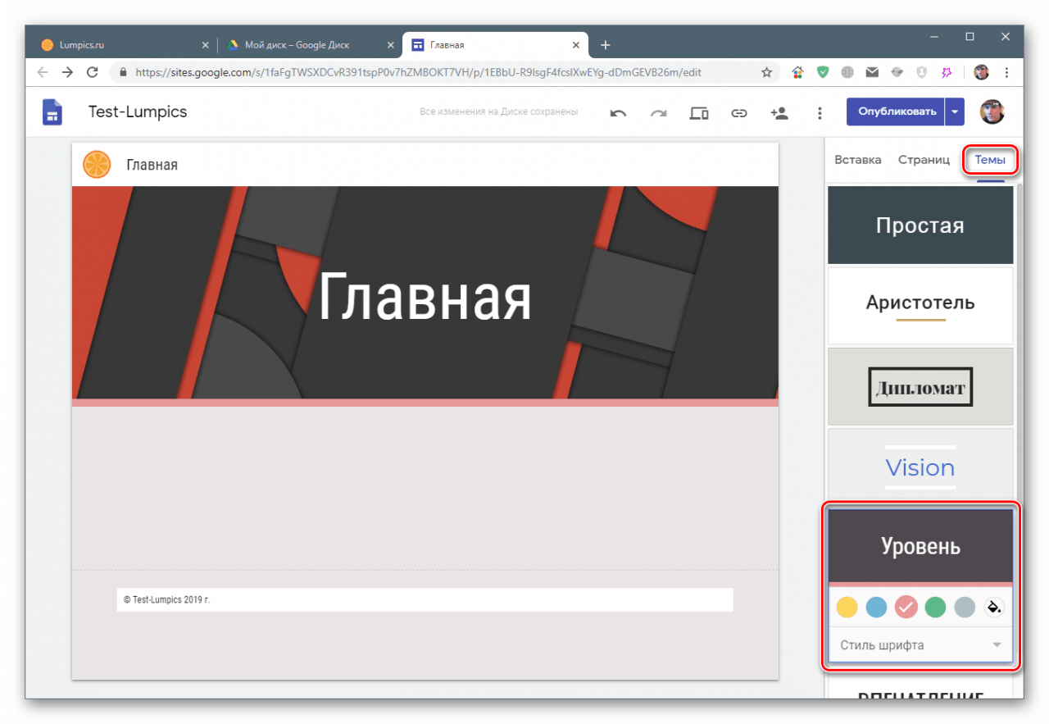Image resolution: width=1049 pixels, height=724 pixels.
Task: Switch to Вставка tab
Action: click(x=857, y=160)
